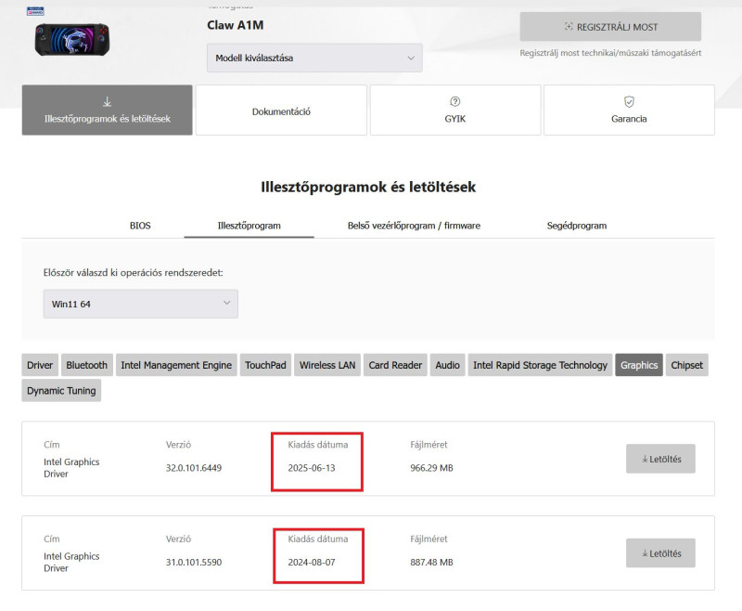Open the Garancia tab
The width and height of the screenshot is (742, 611).
(x=629, y=110)
